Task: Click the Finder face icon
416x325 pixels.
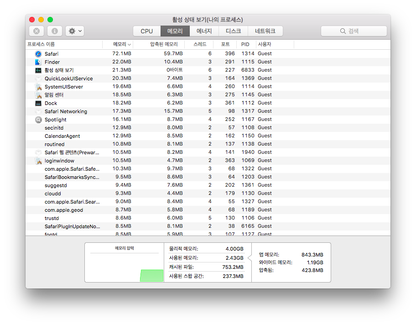Action: [x=38, y=62]
